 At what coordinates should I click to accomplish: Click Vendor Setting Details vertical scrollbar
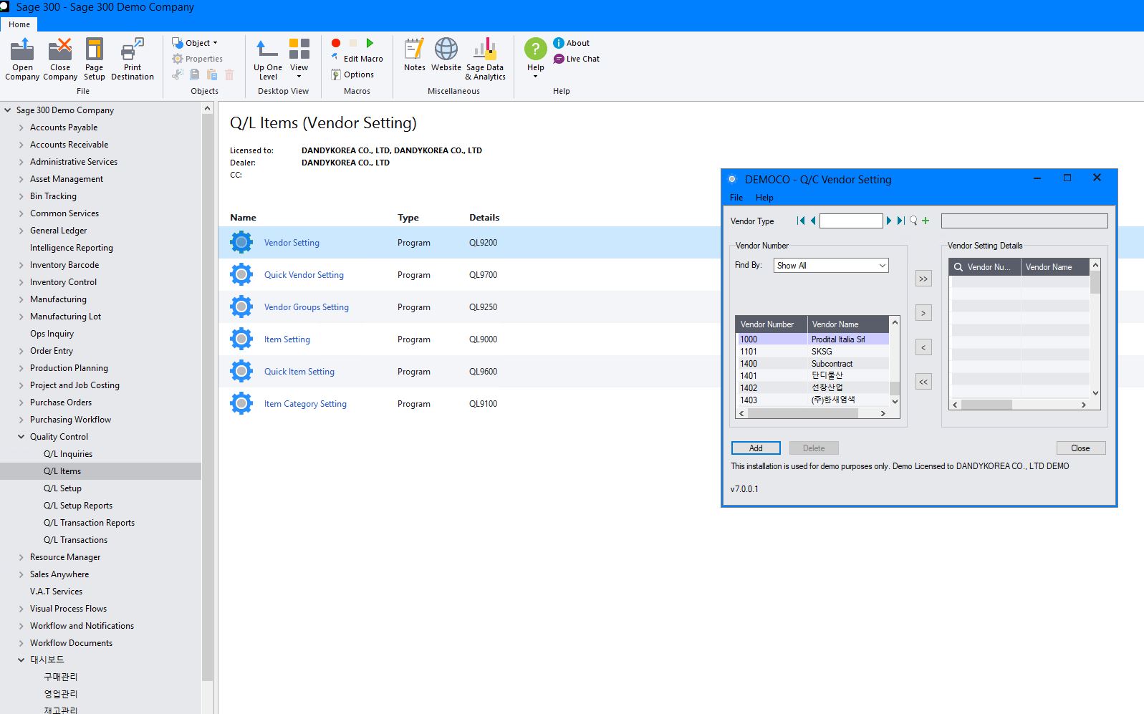click(1095, 329)
